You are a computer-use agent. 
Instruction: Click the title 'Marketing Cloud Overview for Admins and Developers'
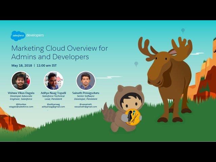pos(59,52)
